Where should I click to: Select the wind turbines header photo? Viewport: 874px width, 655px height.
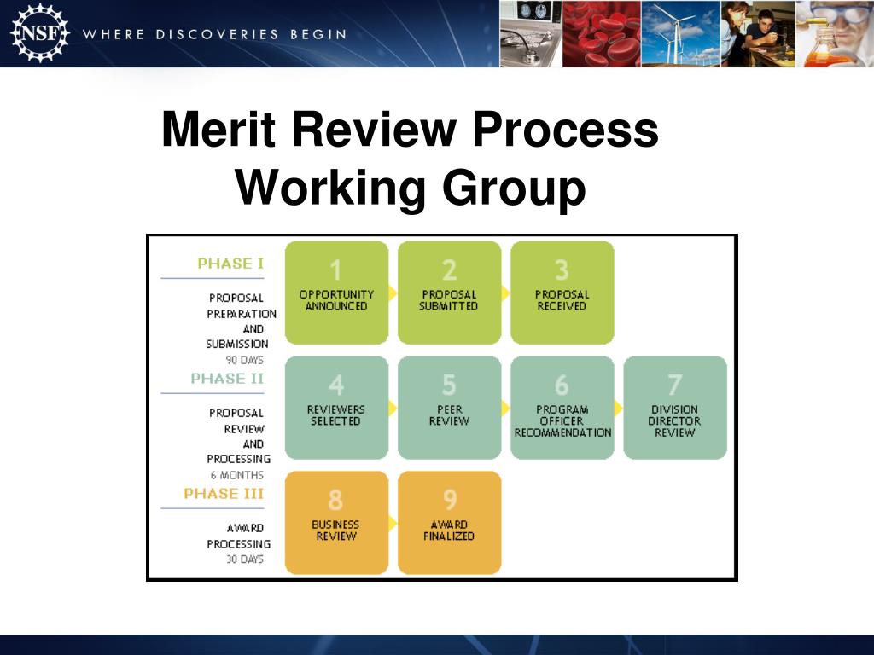pyautogui.click(x=680, y=33)
